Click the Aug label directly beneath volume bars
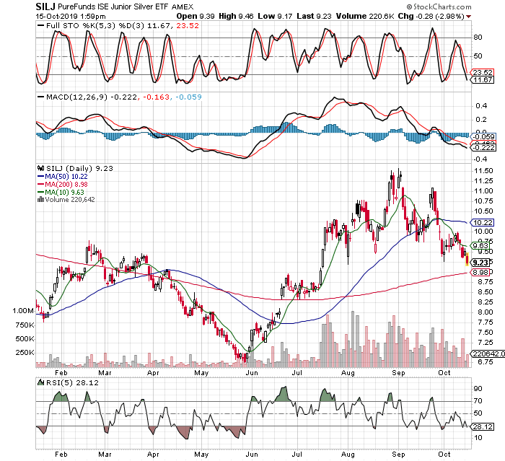Viewport: 505px width, 461px height. 348,373
